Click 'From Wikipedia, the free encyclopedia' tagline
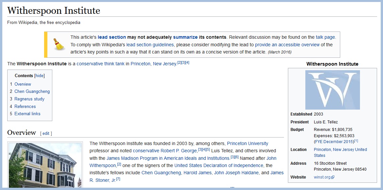 point(44,23)
